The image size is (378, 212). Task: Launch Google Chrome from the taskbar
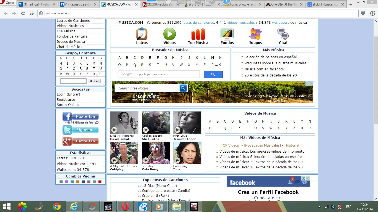(57, 206)
